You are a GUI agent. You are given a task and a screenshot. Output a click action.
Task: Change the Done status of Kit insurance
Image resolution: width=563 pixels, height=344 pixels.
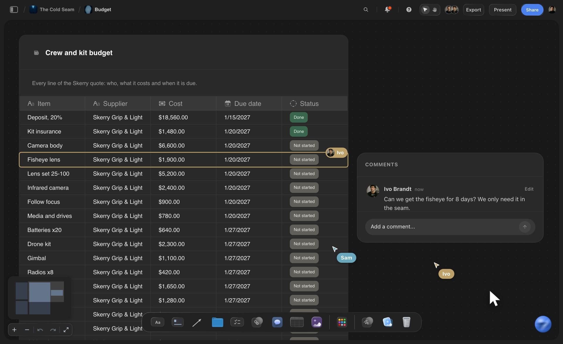(299, 131)
